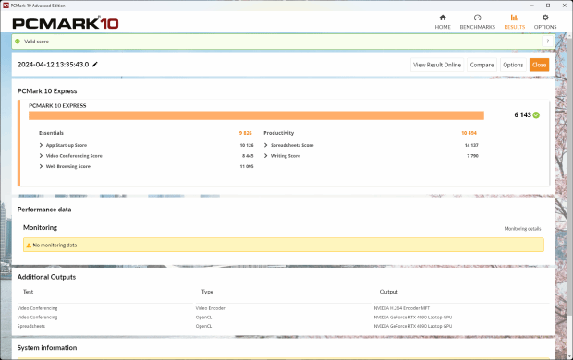
Task: Go to the Home icon
Action: click(443, 18)
